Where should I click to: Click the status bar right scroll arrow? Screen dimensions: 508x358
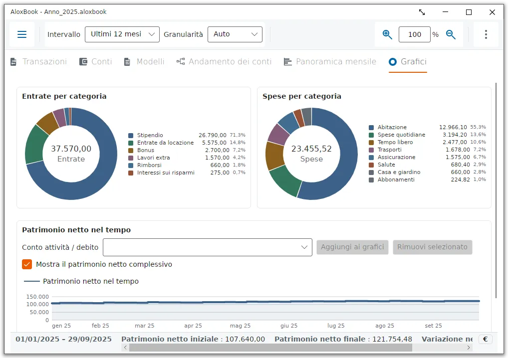(468, 348)
